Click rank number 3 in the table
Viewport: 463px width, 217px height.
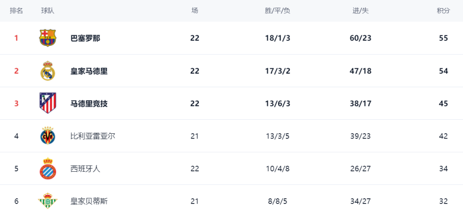[16, 103]
